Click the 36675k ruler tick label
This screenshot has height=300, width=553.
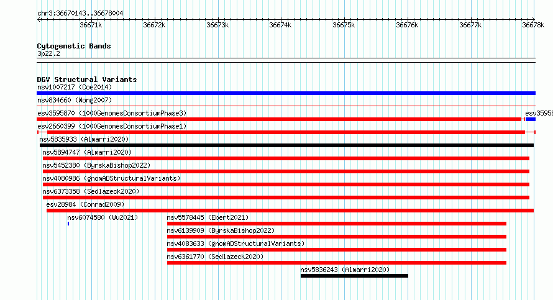click(344, 25)
